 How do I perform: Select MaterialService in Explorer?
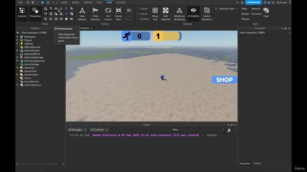click(32, 47)
